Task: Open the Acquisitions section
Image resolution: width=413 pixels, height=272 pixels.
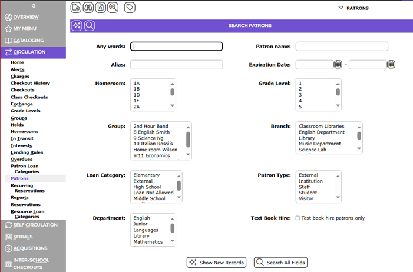Action: (x=26, y=248)
